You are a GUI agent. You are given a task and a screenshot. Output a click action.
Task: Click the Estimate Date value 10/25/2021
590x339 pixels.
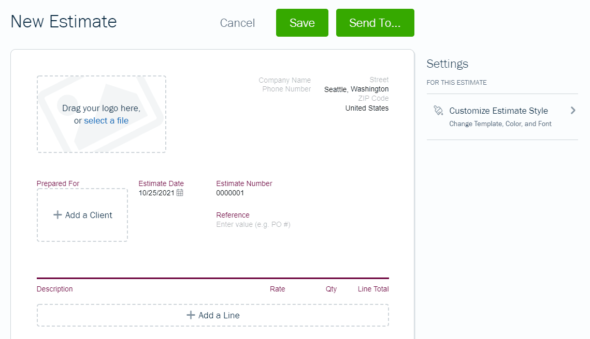click(x=156, y=193)
